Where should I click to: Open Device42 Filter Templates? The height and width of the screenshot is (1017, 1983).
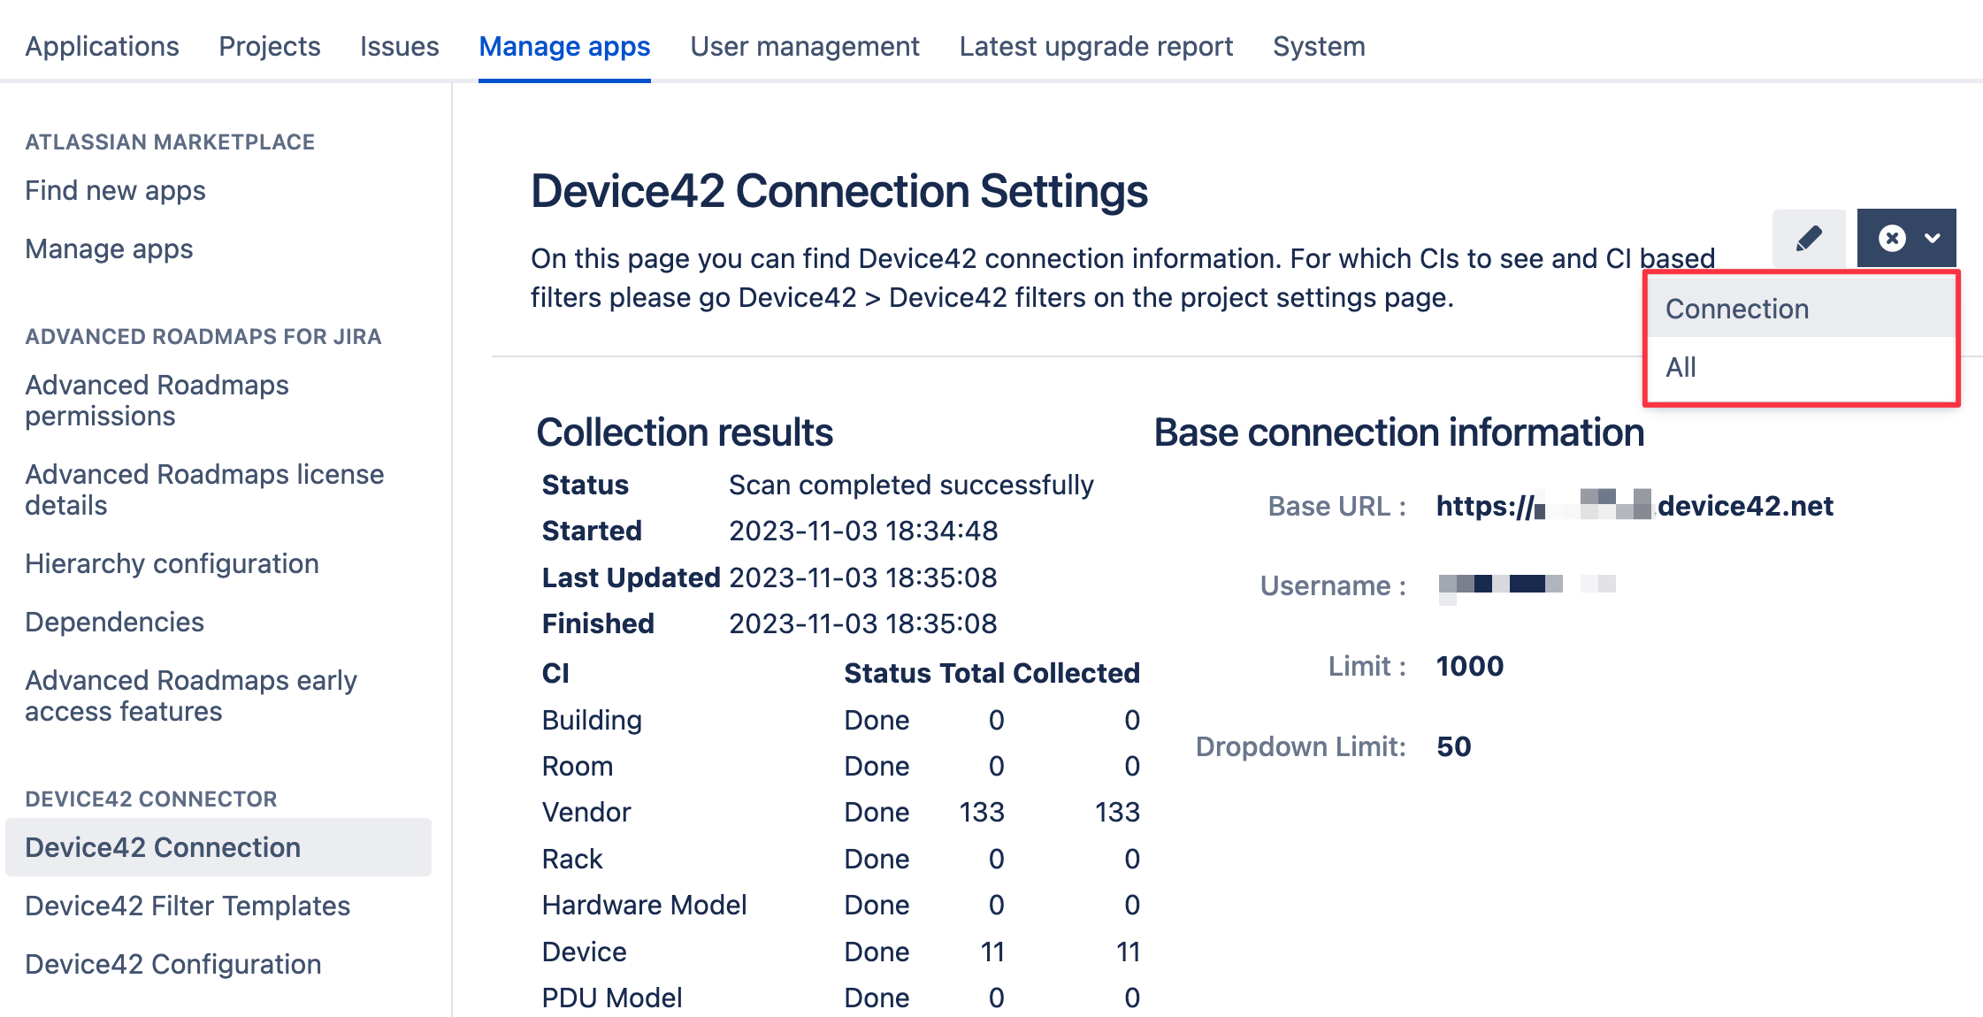pyautogui.click(x=187, y=906)
